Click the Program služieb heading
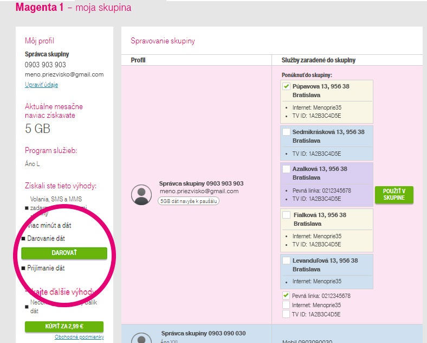Screen dimensions: 427x343 tap(51, 150)
